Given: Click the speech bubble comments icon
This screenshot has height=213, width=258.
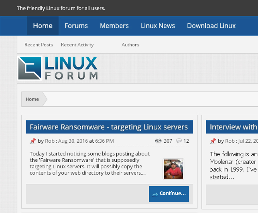Looking at the screenshot, I should (179, 141).
